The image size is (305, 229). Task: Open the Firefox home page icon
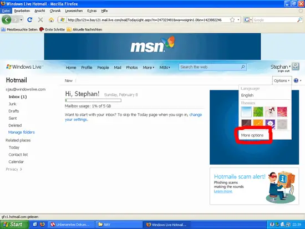51,19
